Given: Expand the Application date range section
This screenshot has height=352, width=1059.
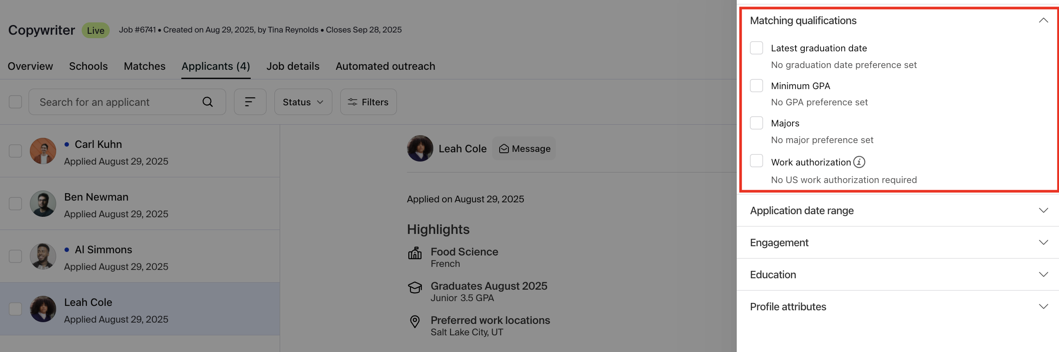Looking at the screenshot, I should point(898,211).
